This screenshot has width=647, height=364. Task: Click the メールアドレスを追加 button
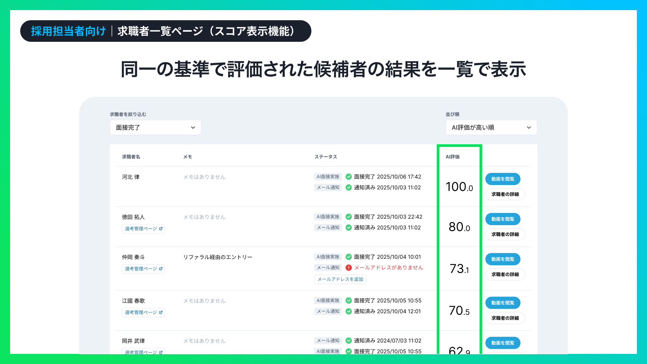click(x=340, y=279)
